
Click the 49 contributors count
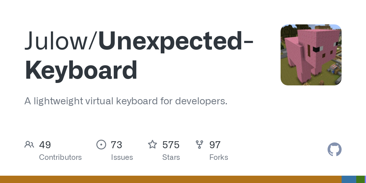tap(45, 145)
